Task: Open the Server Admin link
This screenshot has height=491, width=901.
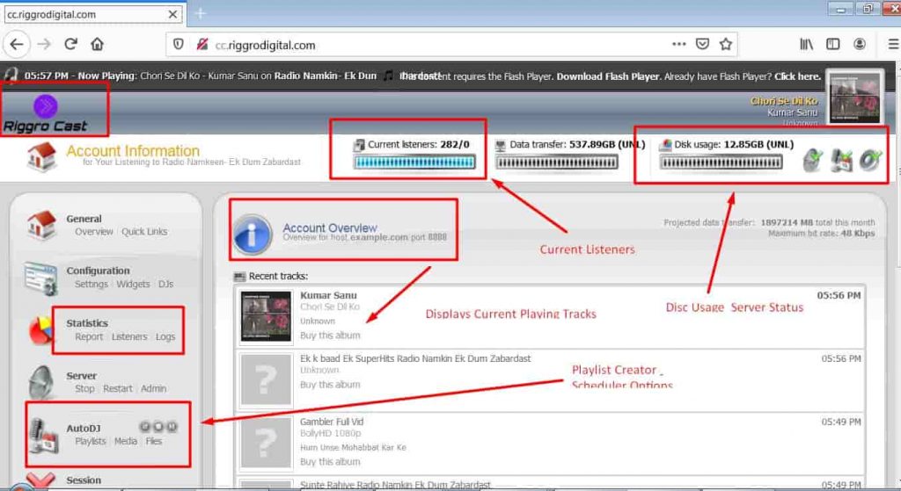Action: click(x=153, y=389)
